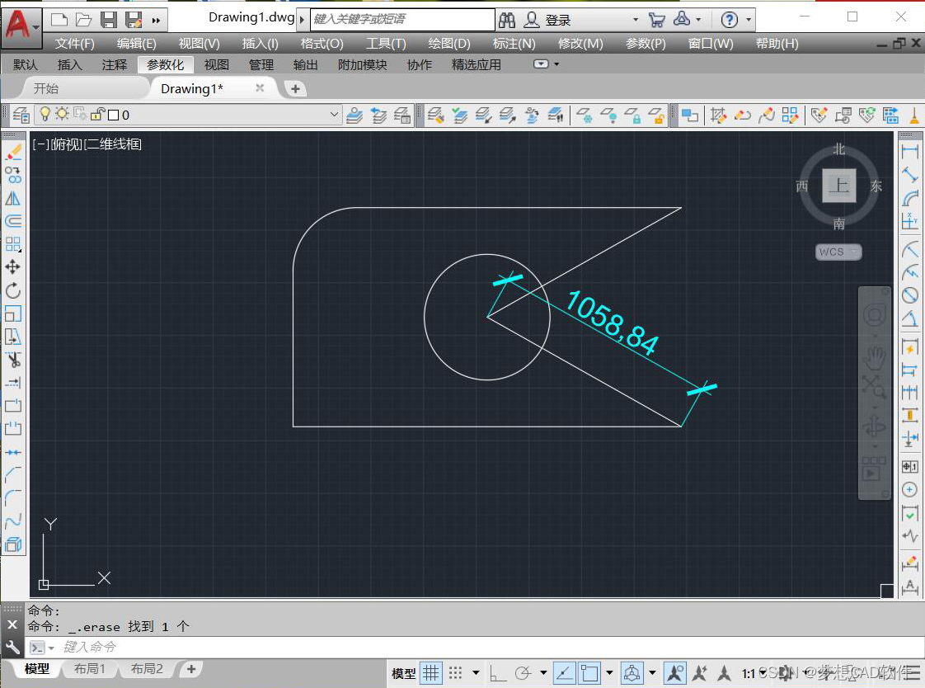925x688 pixels.
Task: Create a new drawing file
Action: point(59,20)
